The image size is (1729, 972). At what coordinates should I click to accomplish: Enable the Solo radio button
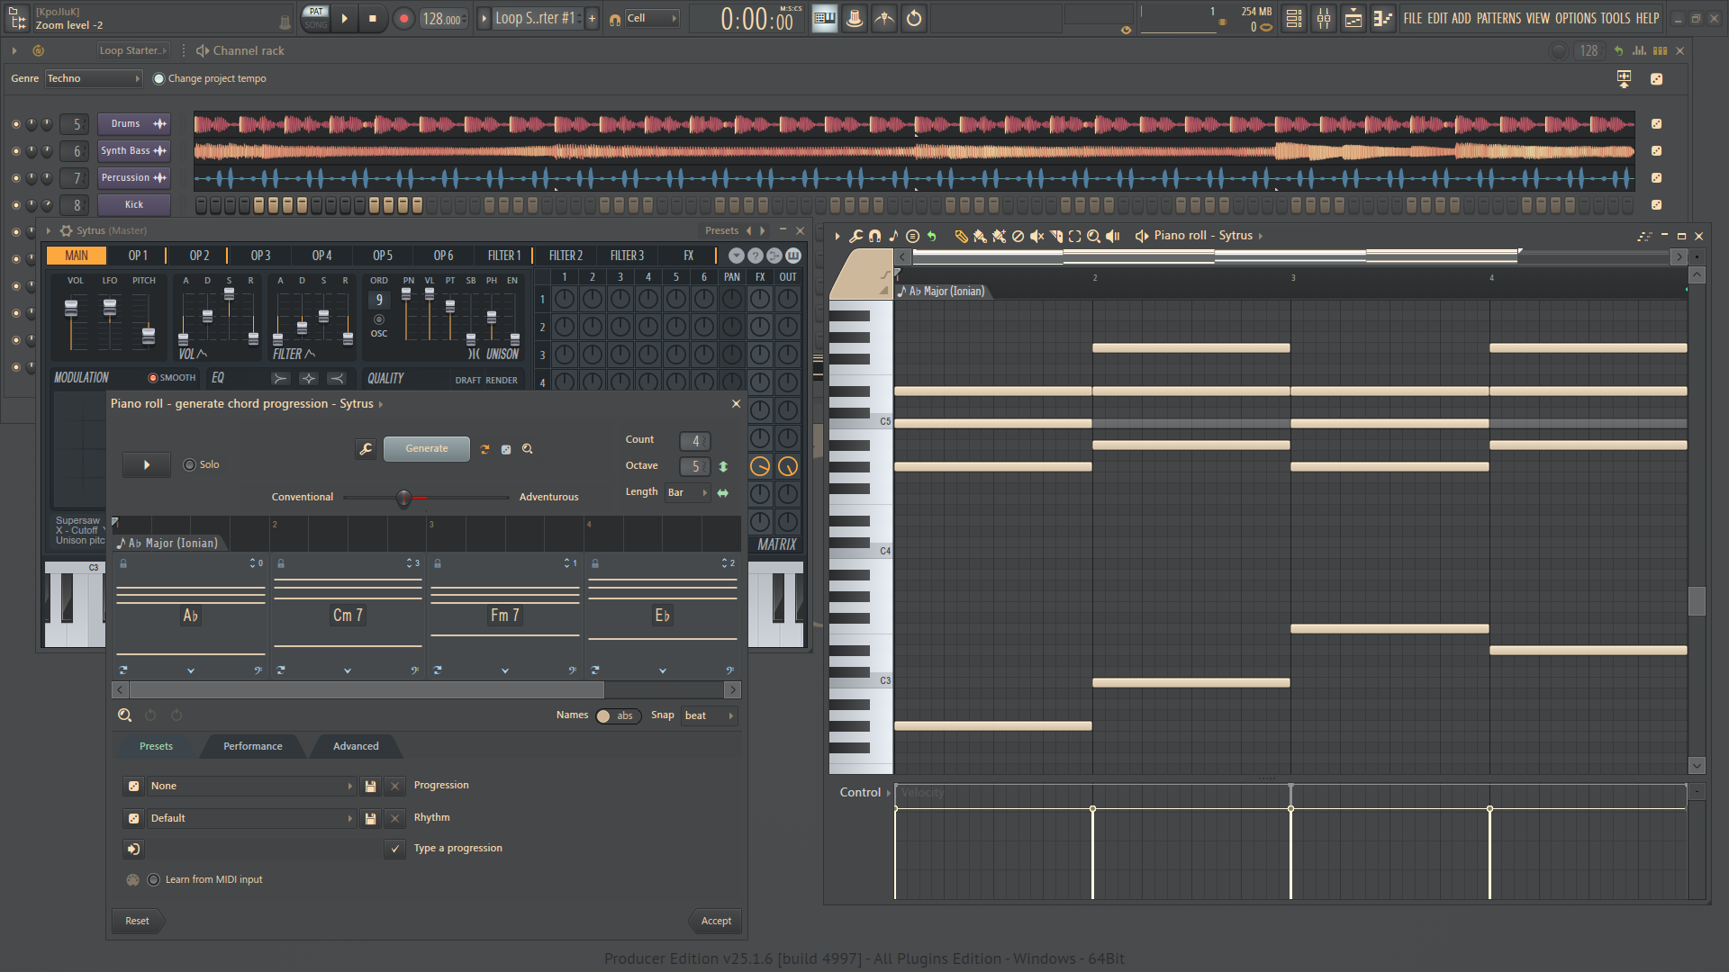coord(189,465)
